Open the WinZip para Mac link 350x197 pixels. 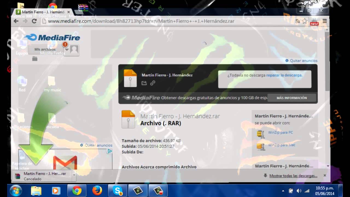pos(281,145)
